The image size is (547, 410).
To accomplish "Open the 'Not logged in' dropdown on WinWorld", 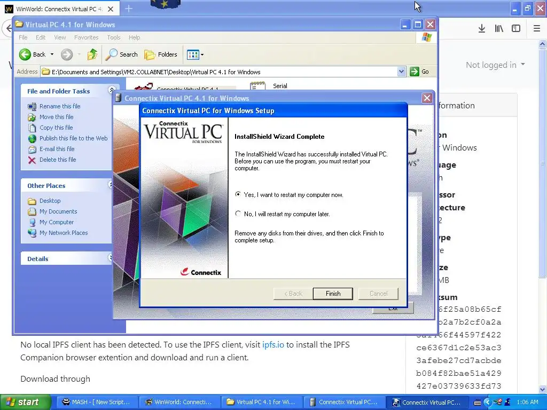I will pos(495,65).
